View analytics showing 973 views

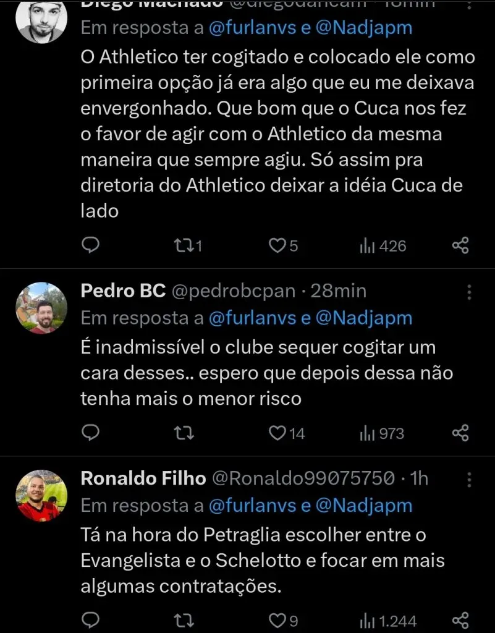(382, 433)
